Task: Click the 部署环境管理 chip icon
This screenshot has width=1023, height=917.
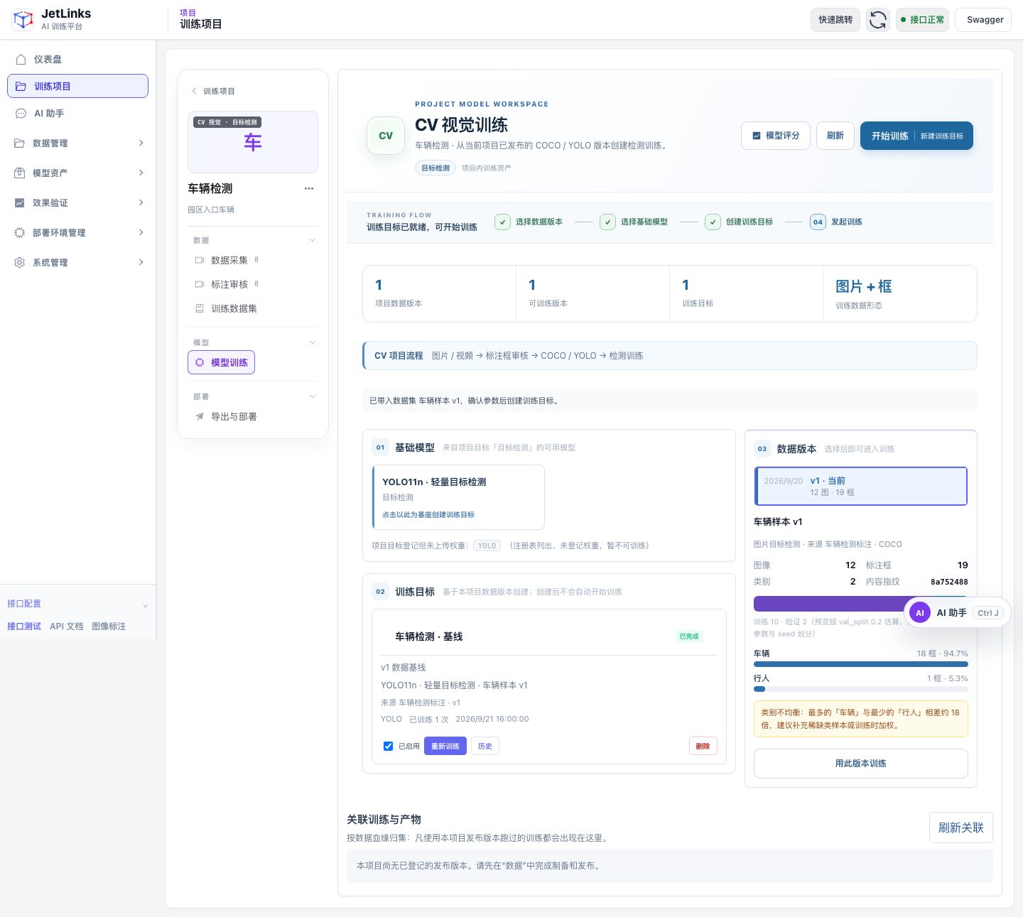Action: tap(20, 233)
